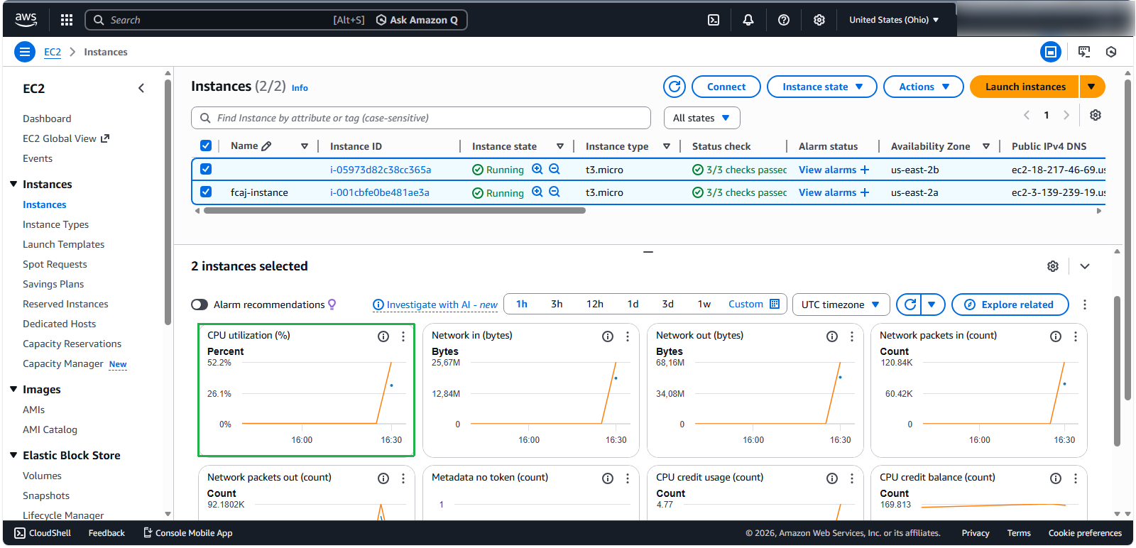Open Network out chart options menu
Image resolution: width=1136 pixels, height=548 pixels.
click(x=852, y=336)
